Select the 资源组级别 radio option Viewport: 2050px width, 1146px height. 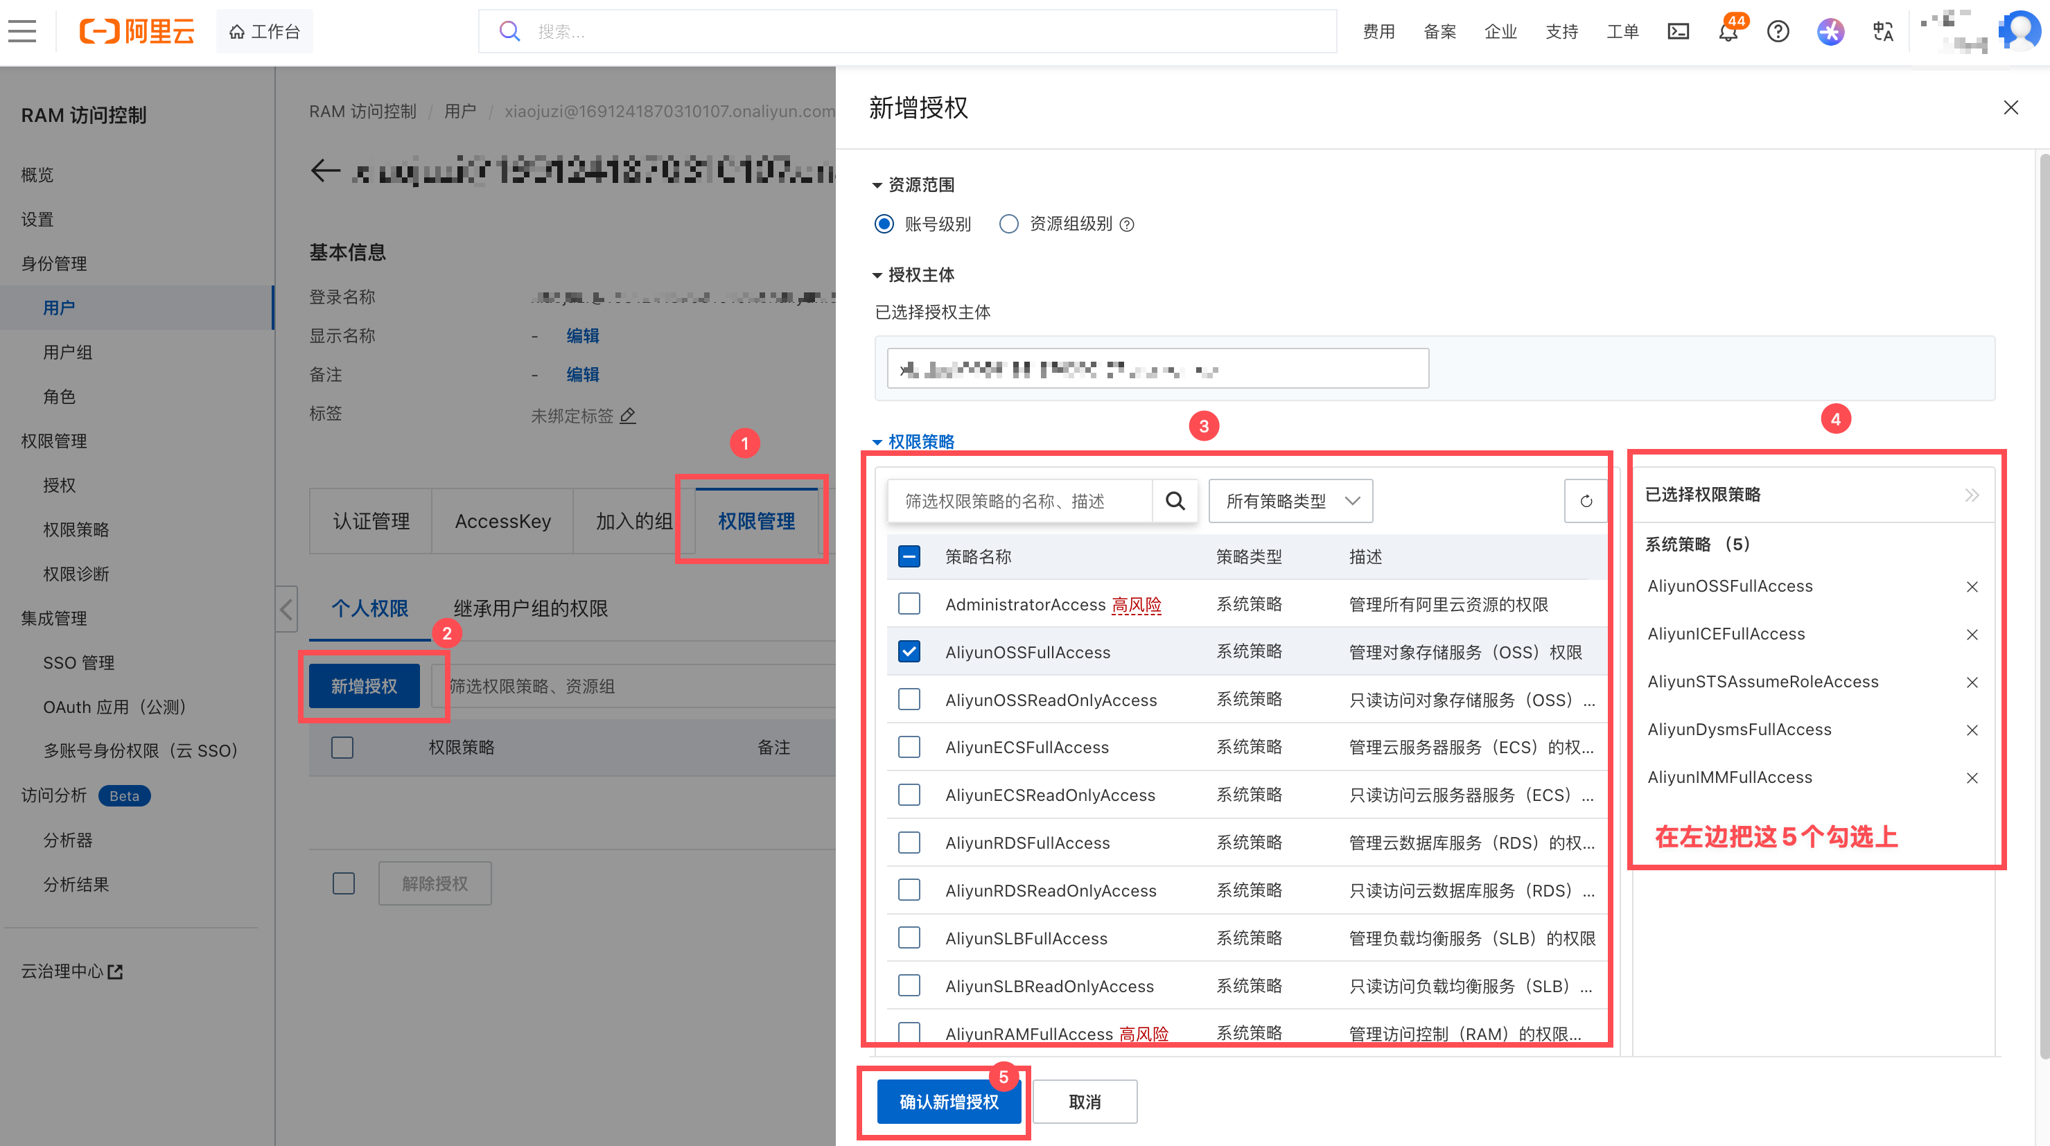tap(1008, 224)
